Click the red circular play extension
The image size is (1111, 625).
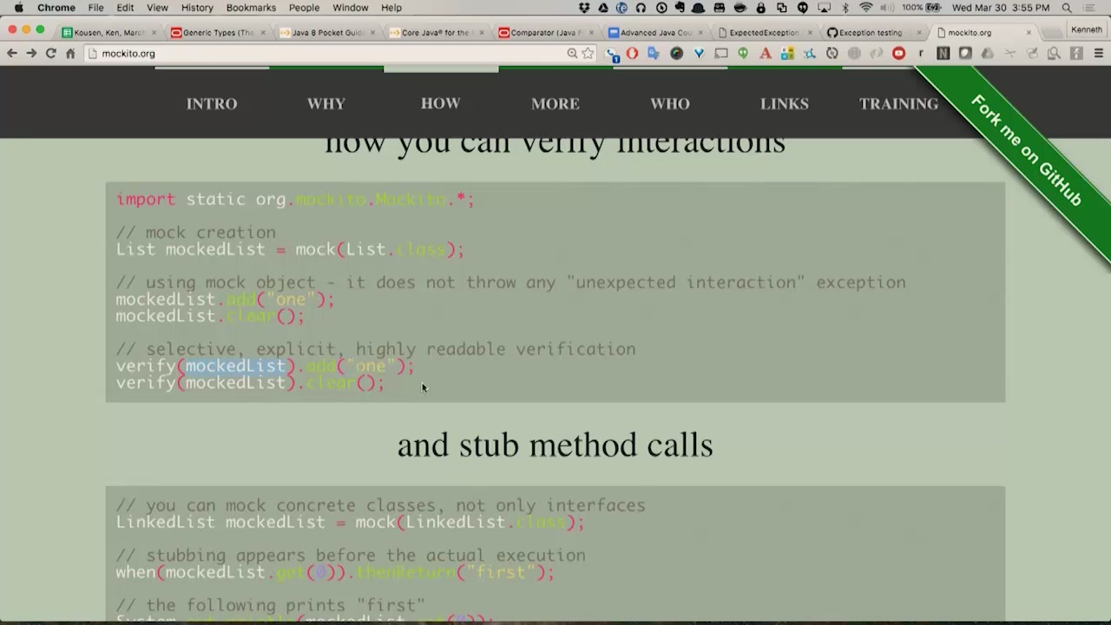click(x=899, y=53)
